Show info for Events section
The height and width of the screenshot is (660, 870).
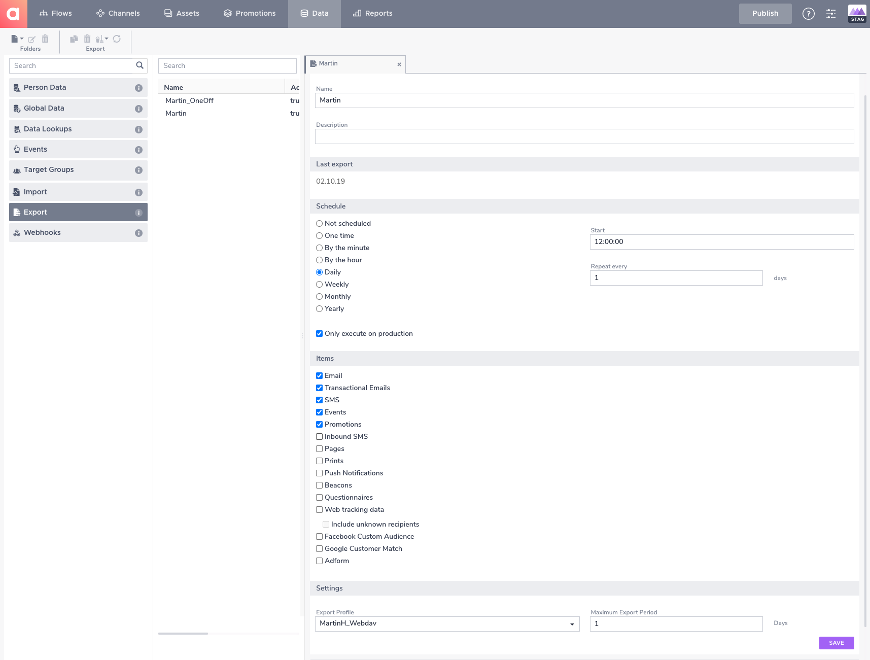[x=138, y=150]
